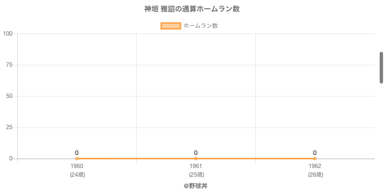Click the 1962 data point marker

click(x=315, y=158)
